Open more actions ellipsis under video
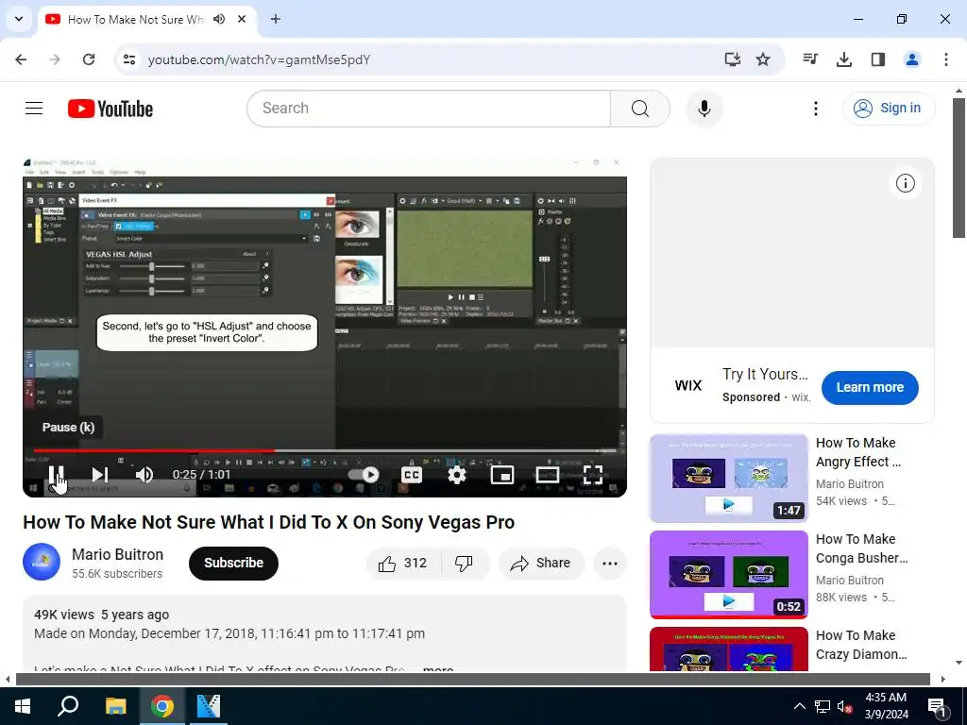Viewport: 967px width, 725px height. [x=610, y=563]
